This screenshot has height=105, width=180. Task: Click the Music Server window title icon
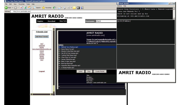118,4
